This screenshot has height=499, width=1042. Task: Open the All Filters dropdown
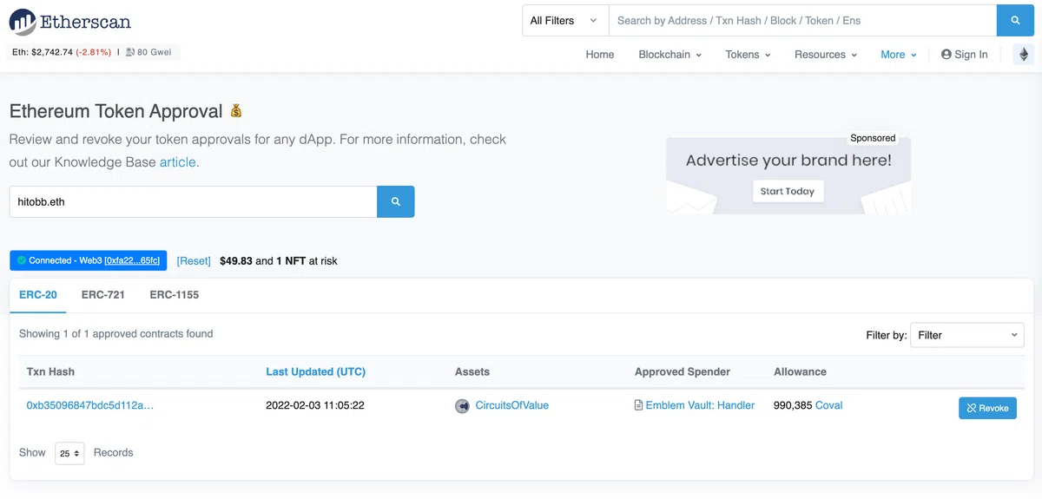coord(564,21)
